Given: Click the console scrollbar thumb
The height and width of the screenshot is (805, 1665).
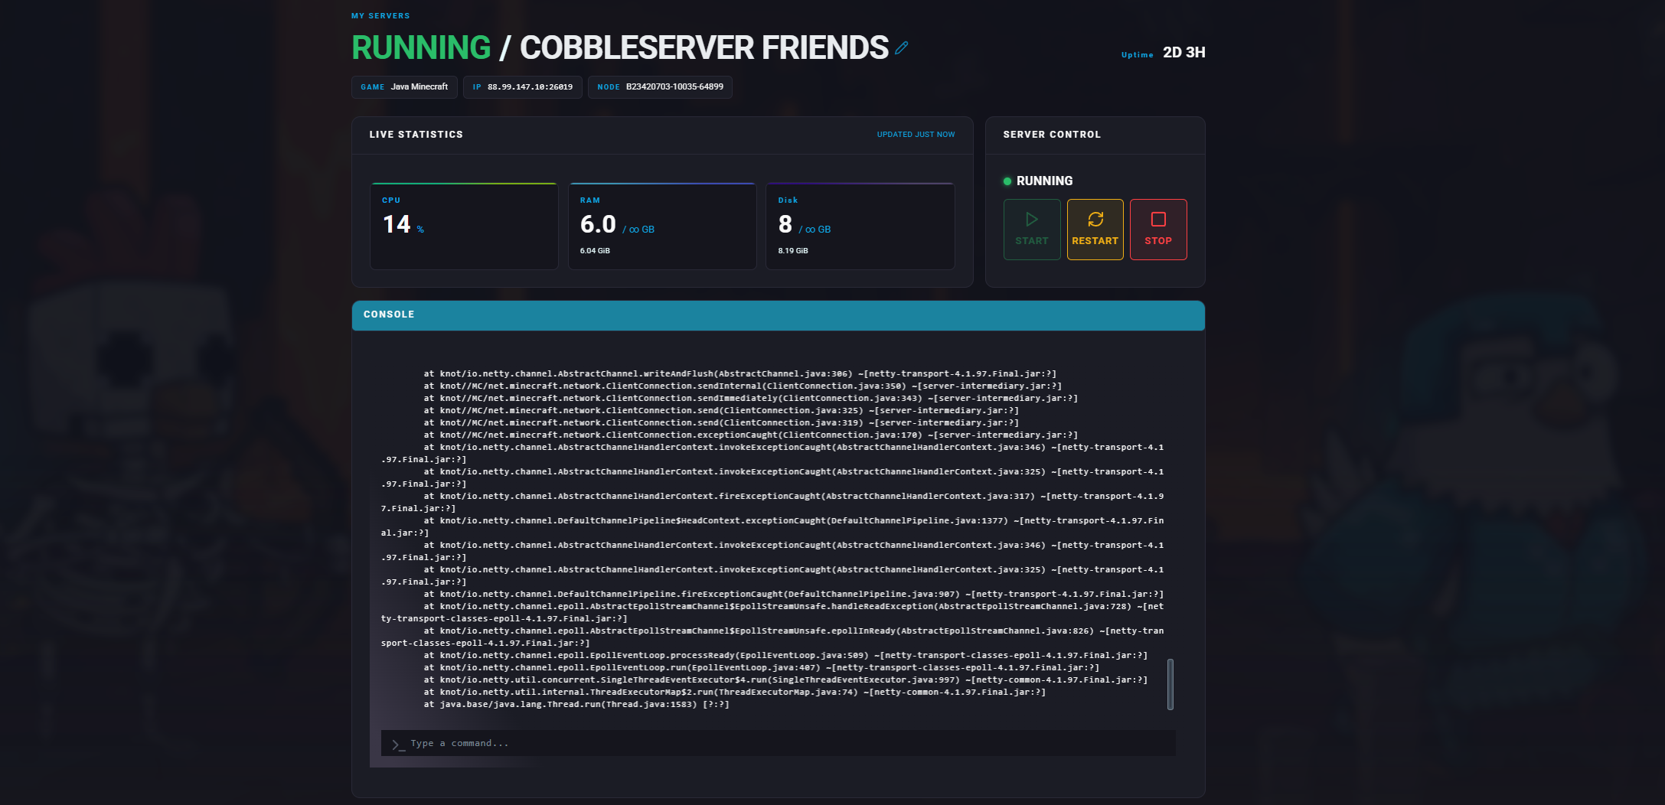Looking at the screenshot, I should tap(1170, 684).
